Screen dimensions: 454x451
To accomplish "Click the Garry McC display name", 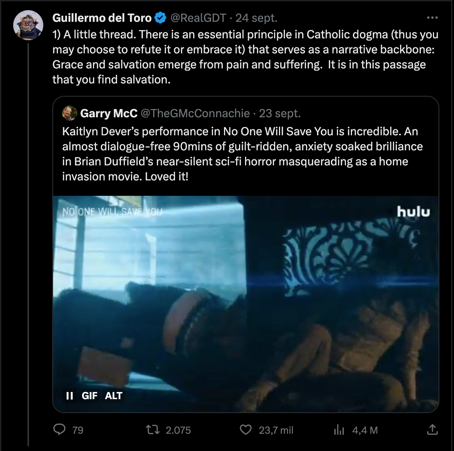I will [x=109, y=113].
